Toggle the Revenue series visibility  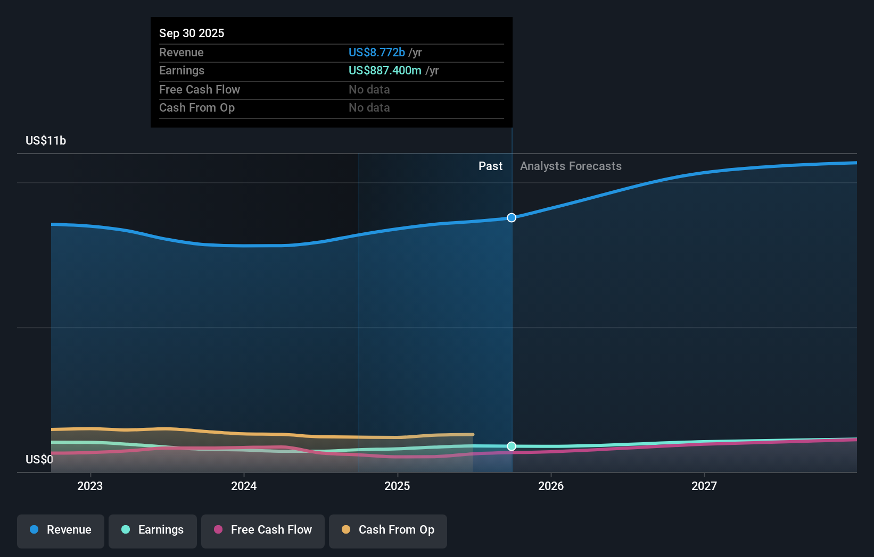click(x=60, y=530)
